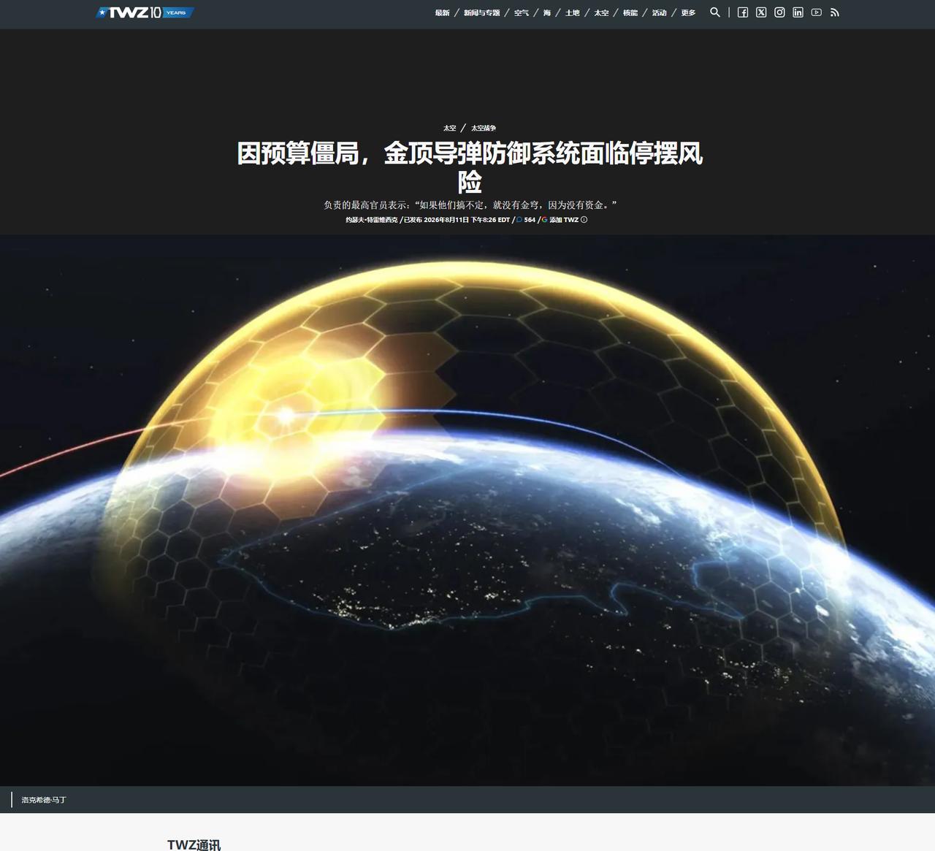
Task: Open the LinkedIn social icon
Action: click(x=798, y=12)
